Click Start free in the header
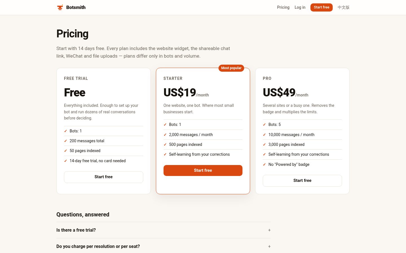406x253 pixels. tap(321, 7)
